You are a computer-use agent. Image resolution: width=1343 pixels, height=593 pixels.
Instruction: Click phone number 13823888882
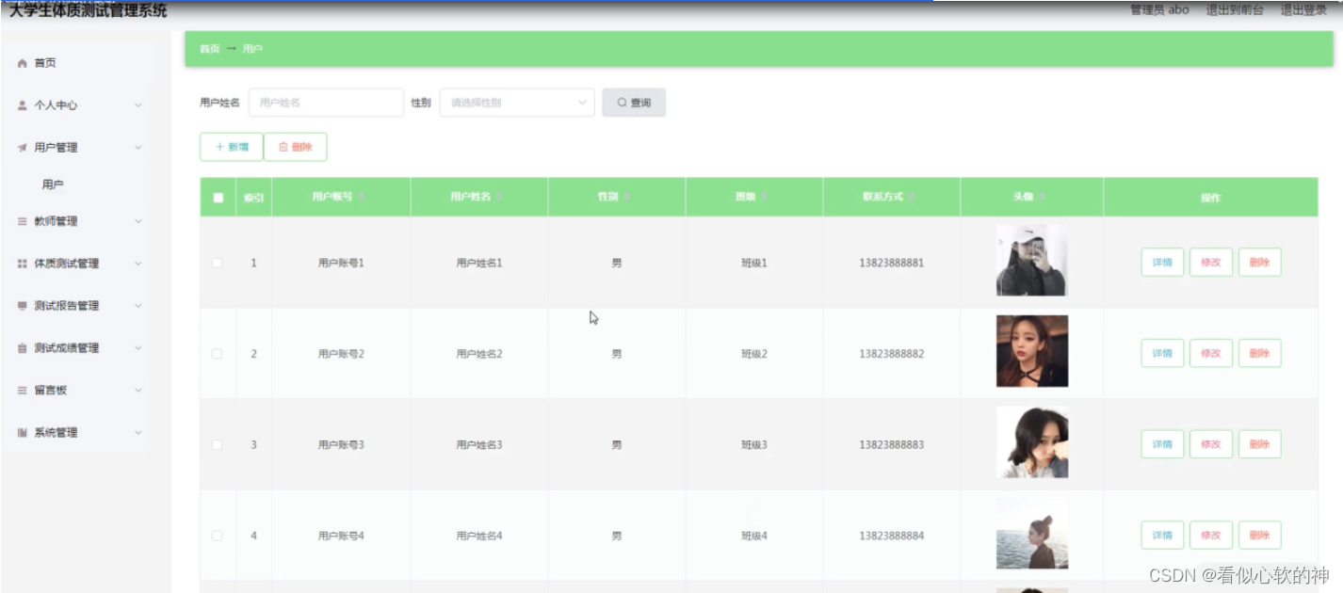[891, 354]
